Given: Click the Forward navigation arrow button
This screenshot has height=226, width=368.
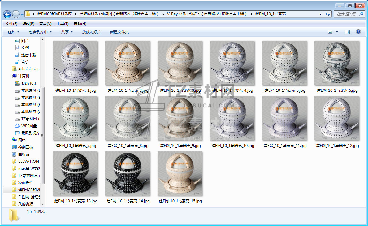Looking at the screenshot, I should 16,14.
